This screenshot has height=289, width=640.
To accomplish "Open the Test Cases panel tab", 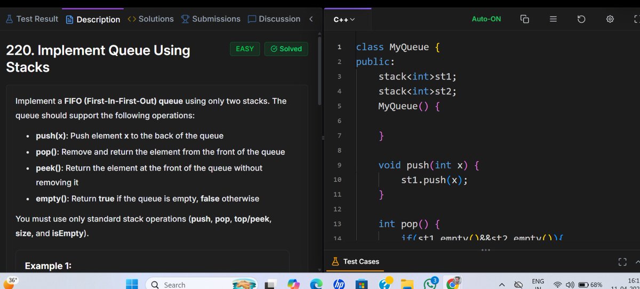I will (356, 261).
